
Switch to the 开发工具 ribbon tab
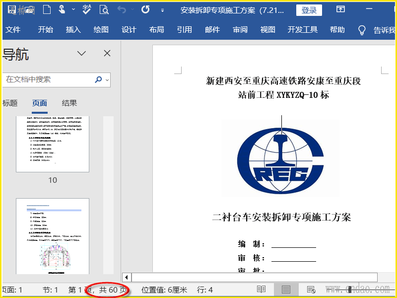coord(303,30)
